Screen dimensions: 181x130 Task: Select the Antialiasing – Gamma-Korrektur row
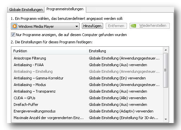[x=87, y=78]
